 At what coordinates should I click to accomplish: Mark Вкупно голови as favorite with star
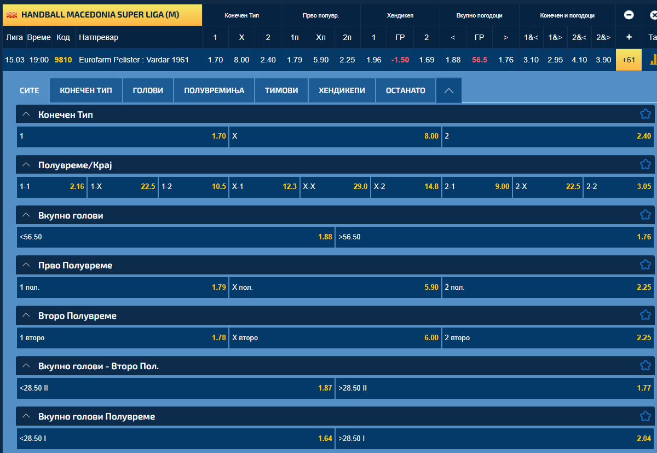645,215
